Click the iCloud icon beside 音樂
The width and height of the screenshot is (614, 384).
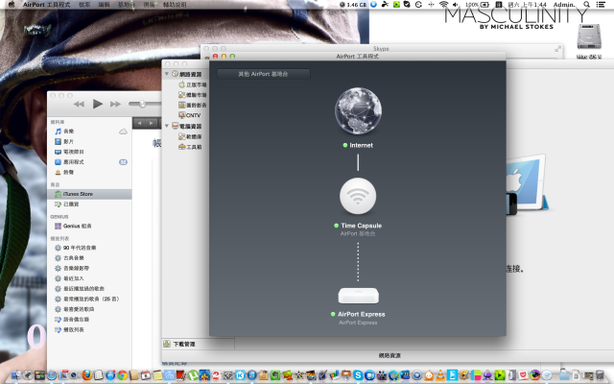pyautogui.click(x=123, y=132)
